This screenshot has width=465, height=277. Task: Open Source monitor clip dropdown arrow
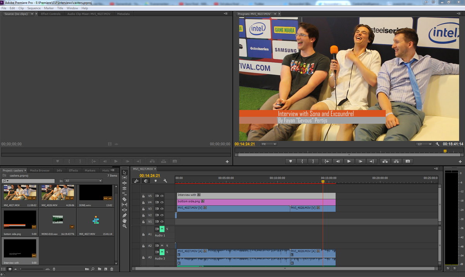pos(32,14)
